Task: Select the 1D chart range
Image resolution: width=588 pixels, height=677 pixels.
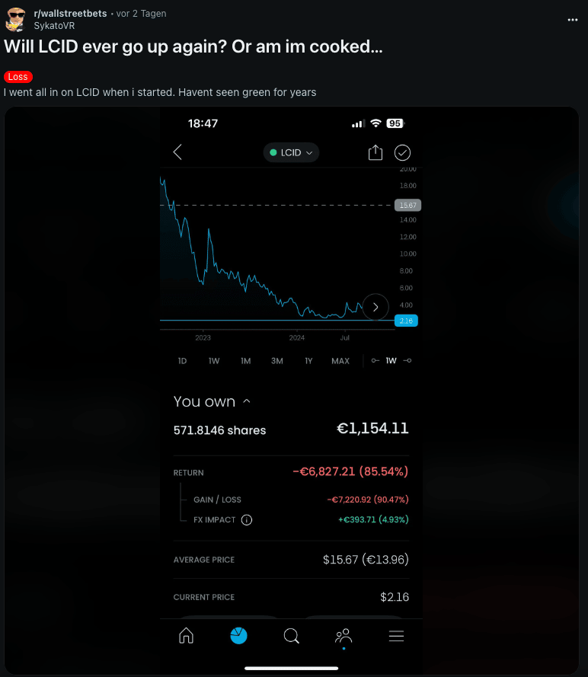Action: 182,361
